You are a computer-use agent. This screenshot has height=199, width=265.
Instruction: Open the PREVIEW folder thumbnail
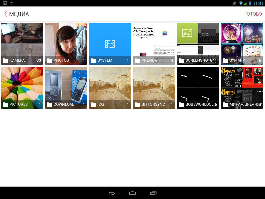pos(154,44)
